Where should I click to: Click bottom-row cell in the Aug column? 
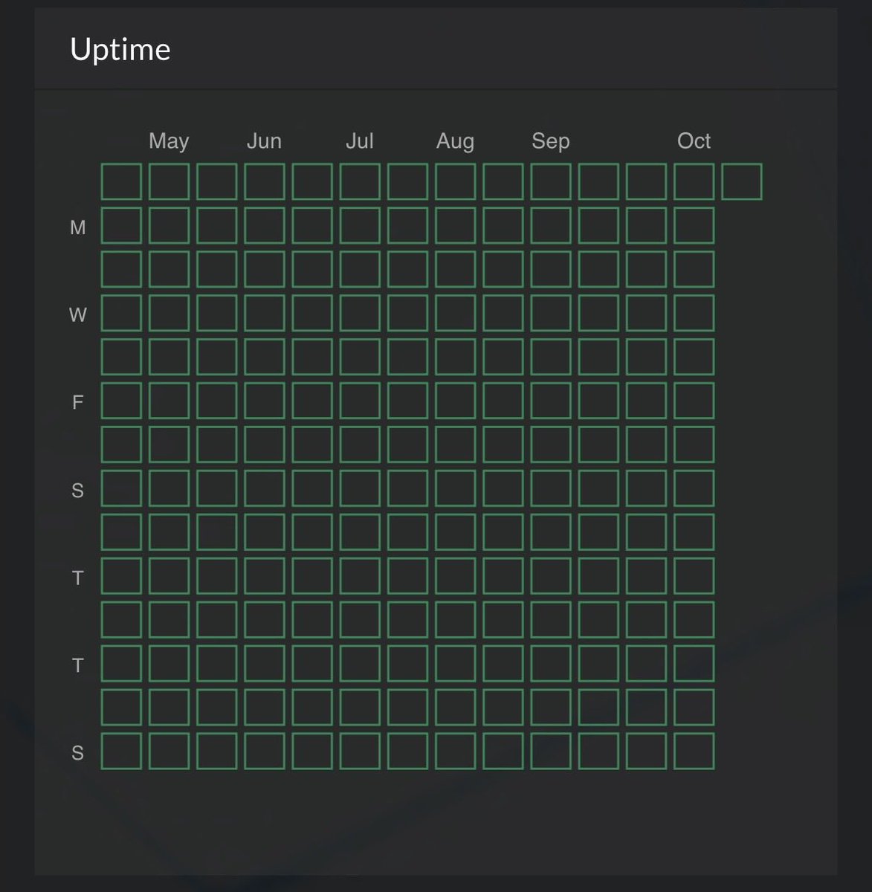click(x=455, y=752)
